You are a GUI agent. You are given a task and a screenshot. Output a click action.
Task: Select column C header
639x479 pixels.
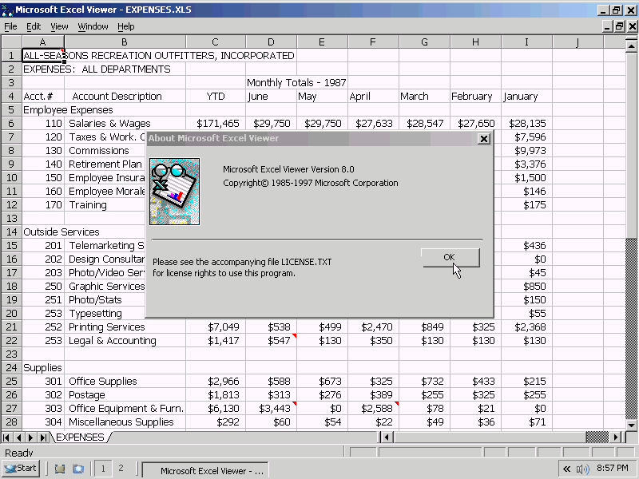point(216,42)
